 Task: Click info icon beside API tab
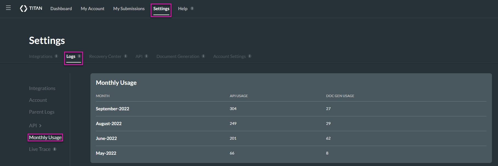(x=147, y=56)
